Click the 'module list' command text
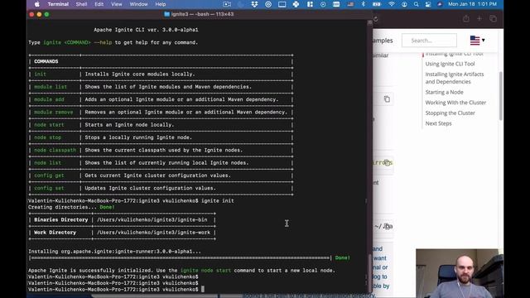 tap(51, 87)
